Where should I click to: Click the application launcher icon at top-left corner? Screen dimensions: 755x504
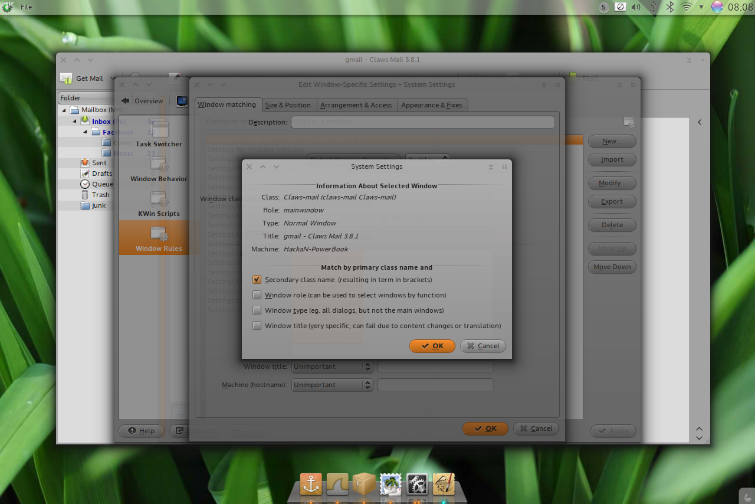(x=7, y=7)
